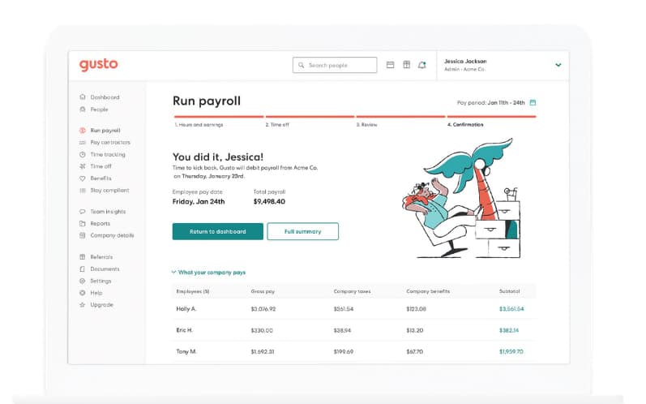Click the Reports folder icon

tap(83, 223)
